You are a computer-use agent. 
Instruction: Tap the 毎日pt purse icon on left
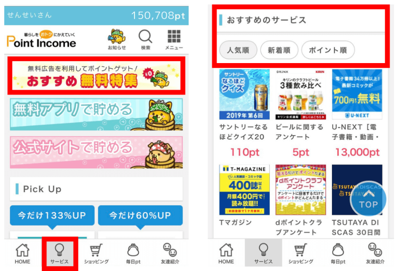pyautogui.click(x=133, y=254)
